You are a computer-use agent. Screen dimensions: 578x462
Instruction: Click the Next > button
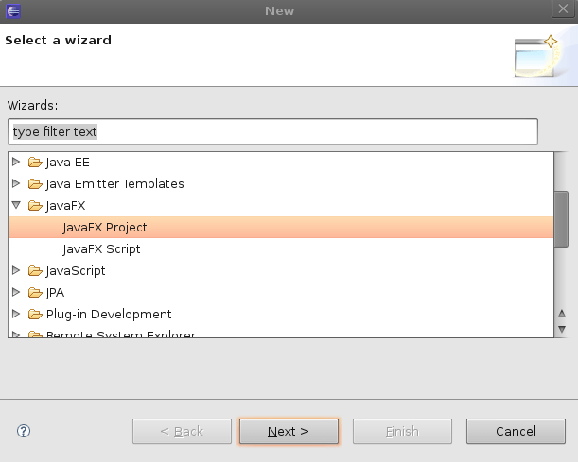coord(289,431)
